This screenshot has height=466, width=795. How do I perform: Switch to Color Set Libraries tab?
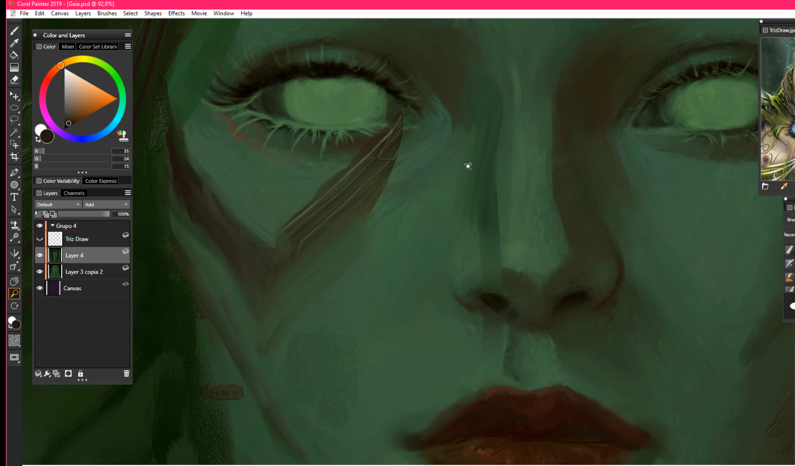click(x=98, y=47)
